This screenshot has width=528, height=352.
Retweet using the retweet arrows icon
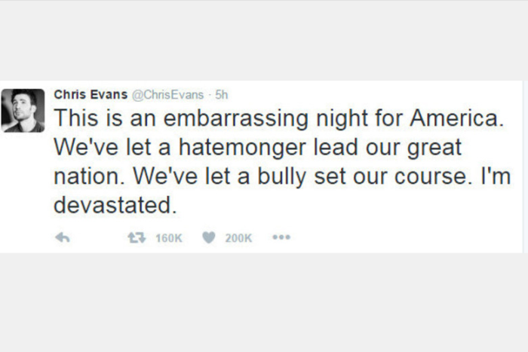[x=136, y=237]
